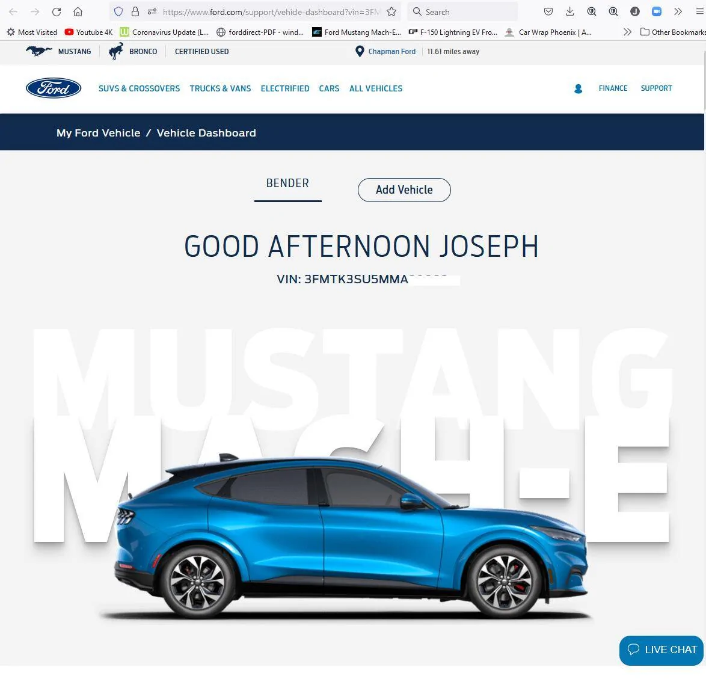Open the ALL VEHICLES menu
706x682 pixels.
[x=376, y=88]
